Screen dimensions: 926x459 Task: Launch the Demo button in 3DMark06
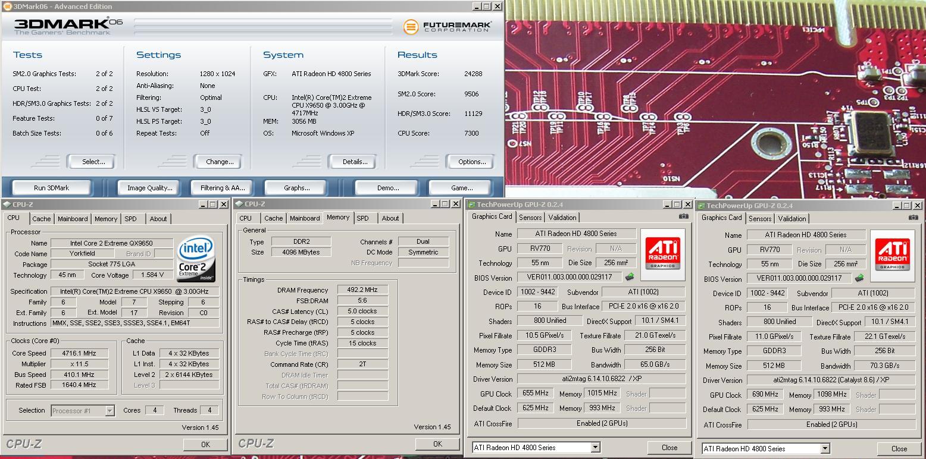point(388,188)
